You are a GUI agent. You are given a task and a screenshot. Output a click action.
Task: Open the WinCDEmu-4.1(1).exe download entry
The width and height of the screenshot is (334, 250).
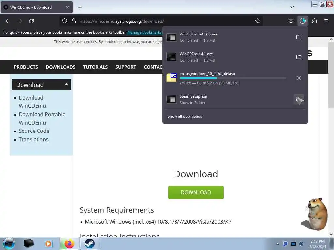[x=229, y=37]
